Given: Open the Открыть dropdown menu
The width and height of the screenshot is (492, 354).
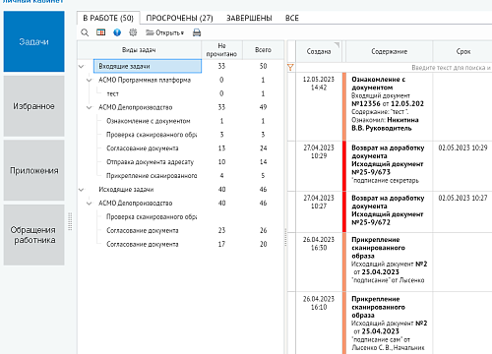Looking at the screenshot, I should pyautogui.click(x=165, y=32).
